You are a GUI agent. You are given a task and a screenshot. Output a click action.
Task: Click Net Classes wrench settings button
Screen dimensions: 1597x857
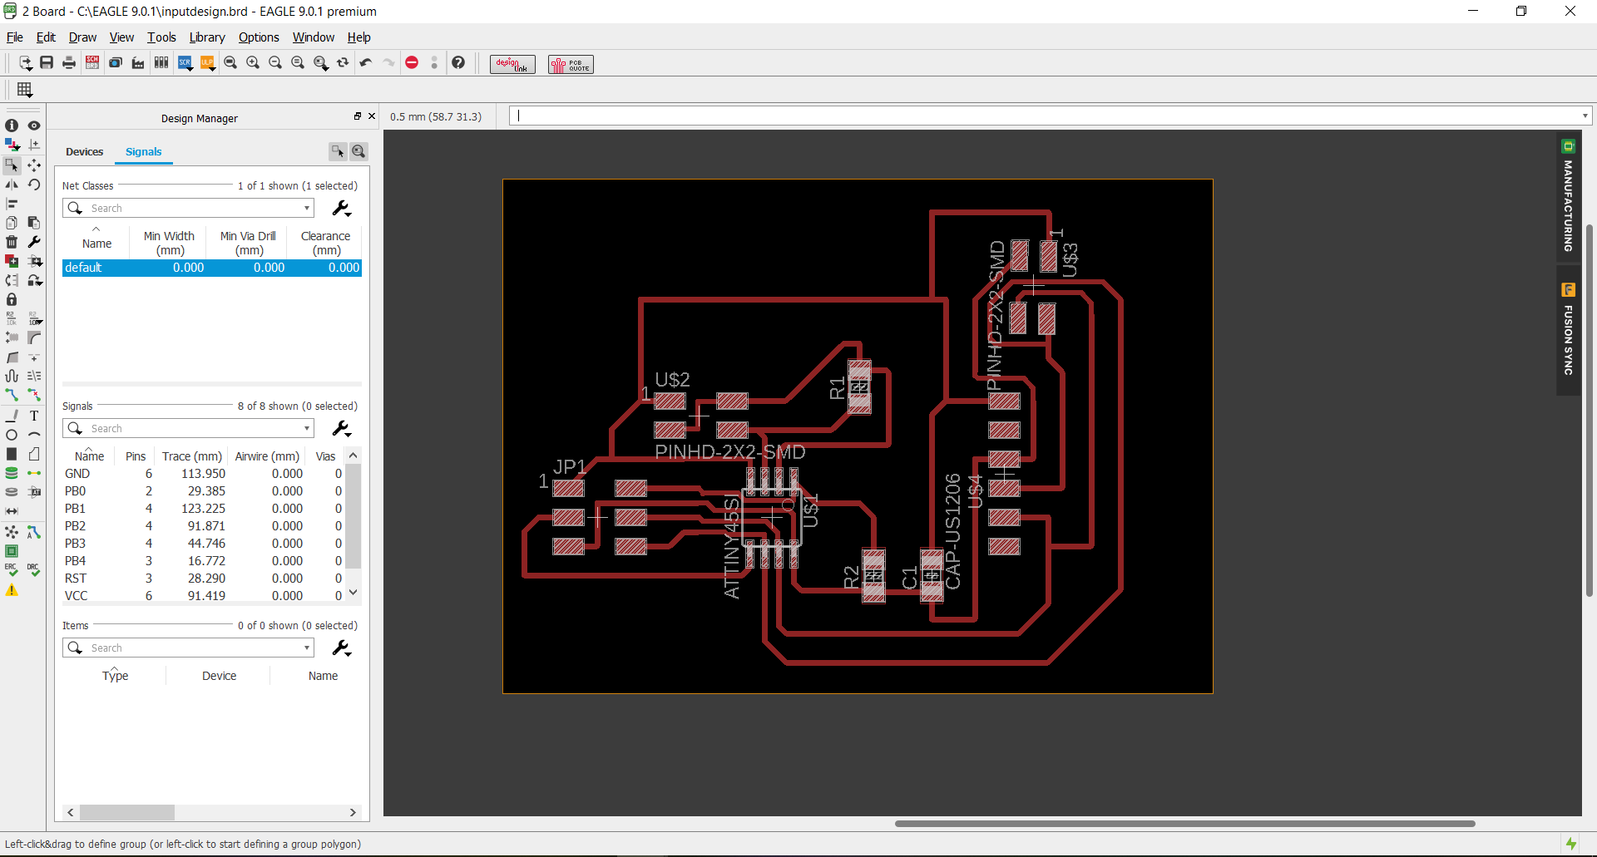pyautogui.click(x=341, y=208)
